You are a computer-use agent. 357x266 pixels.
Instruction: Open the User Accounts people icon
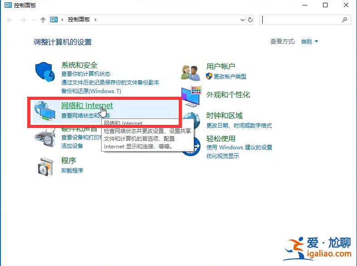coord(191,73)
